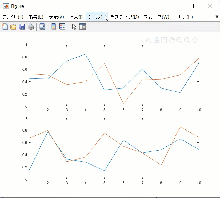Select zoom in on the axes toolbar

(179, 40)
